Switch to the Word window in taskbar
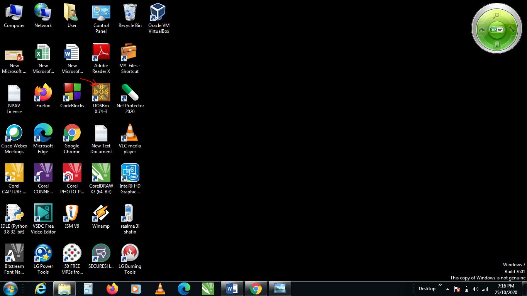Viewport: 527px width, 296px height. pos(232,289)
